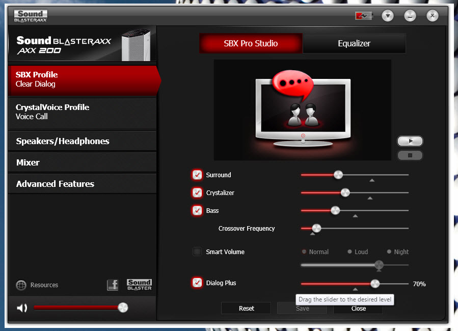
Task: Stop the audio demo test clip
Action: click(410, 155)
